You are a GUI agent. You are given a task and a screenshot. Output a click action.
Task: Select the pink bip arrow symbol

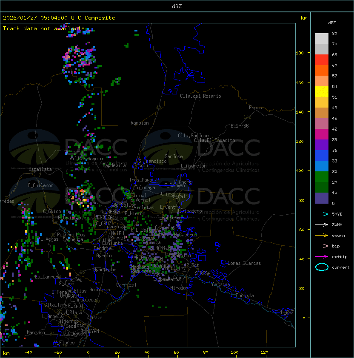click(322, 246)
